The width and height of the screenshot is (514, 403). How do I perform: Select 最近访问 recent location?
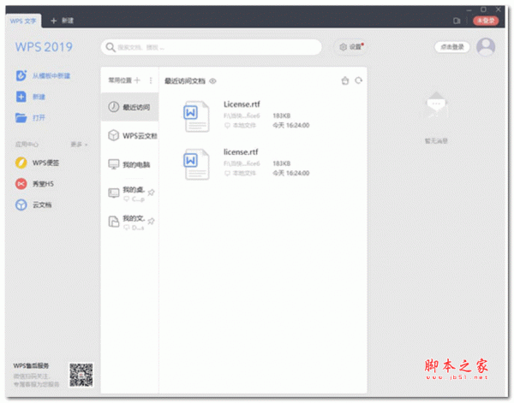(x=130, y=107)
